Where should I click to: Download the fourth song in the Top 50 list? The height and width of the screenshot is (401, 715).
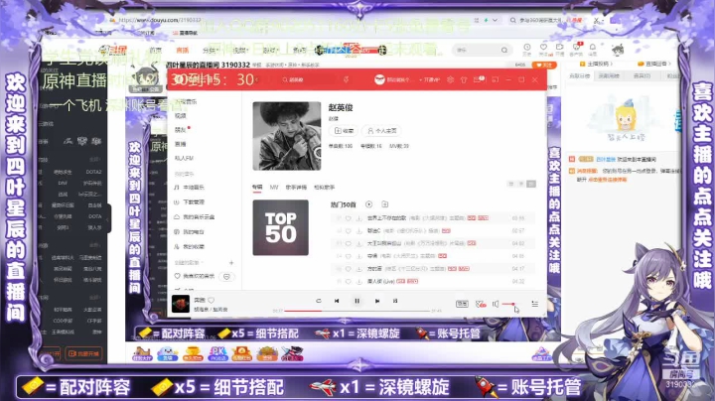[358, 256]
